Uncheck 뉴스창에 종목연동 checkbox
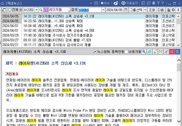The height and width of the screenshot is (126, 182). click(95, 52)
